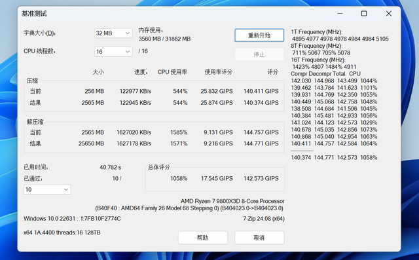Click the AMD Ryzen 7 9800X3D label

[232, 201]
